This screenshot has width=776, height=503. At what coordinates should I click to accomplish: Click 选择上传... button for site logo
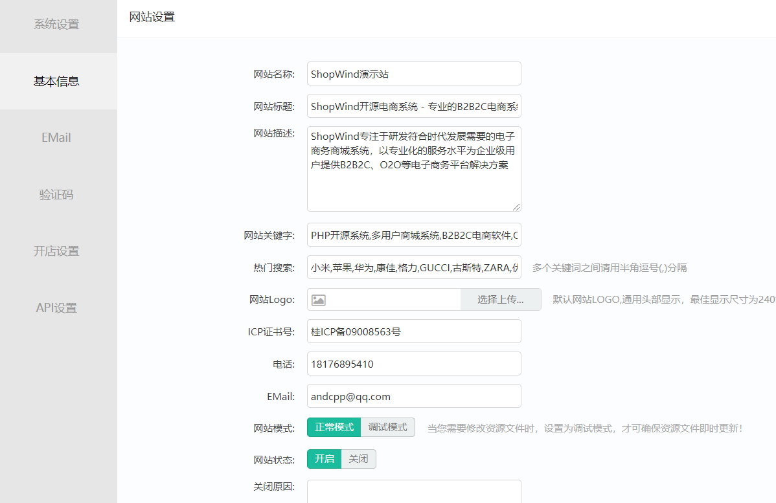[x=500, y=300]
